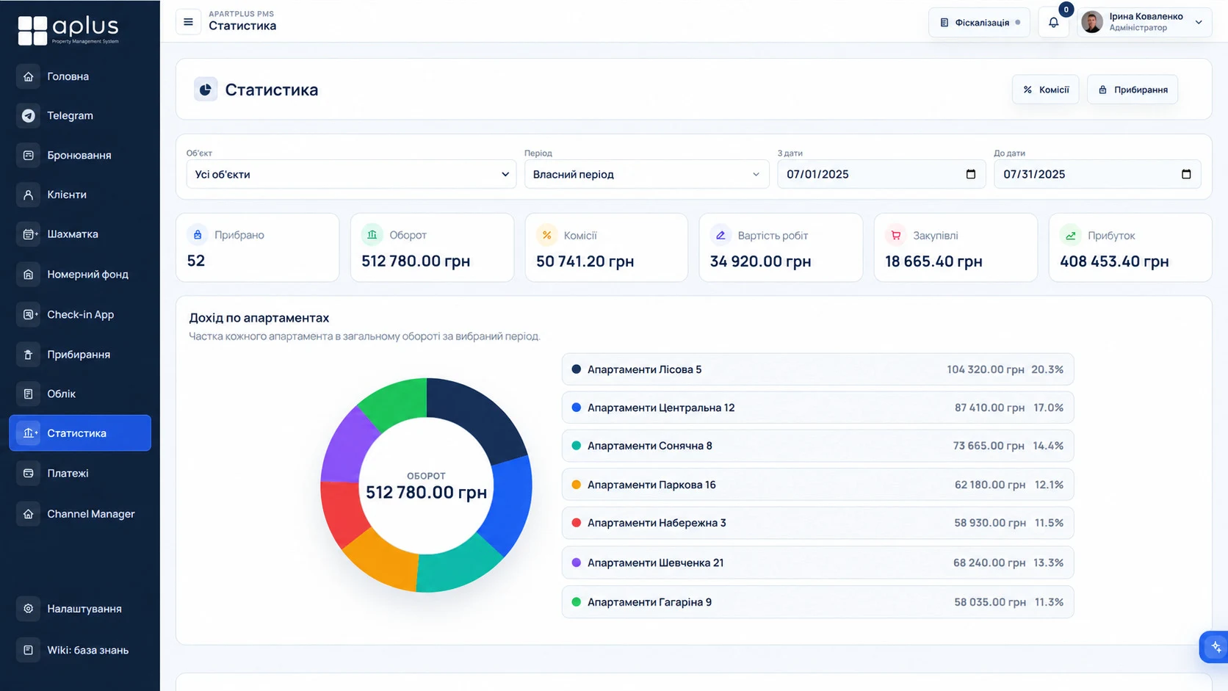Click the Комісії percent card icon
The image size is (1228, 691).
click(546, 235)
